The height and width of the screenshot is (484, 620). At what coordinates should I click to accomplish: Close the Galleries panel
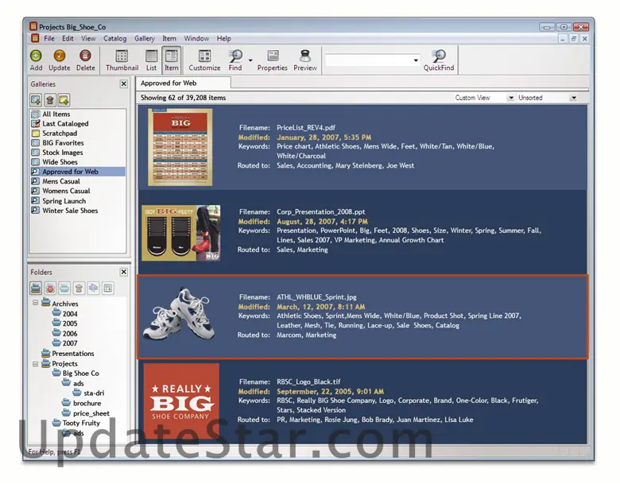(x=124, y=83)
